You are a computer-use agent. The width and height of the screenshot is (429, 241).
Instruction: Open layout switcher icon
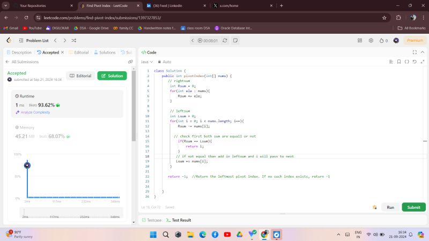coord(360,41)
